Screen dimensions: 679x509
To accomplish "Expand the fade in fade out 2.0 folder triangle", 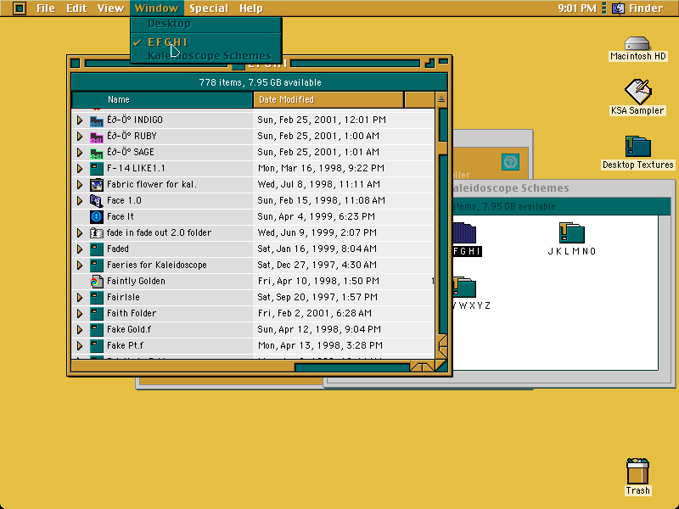I will point(80,232).
